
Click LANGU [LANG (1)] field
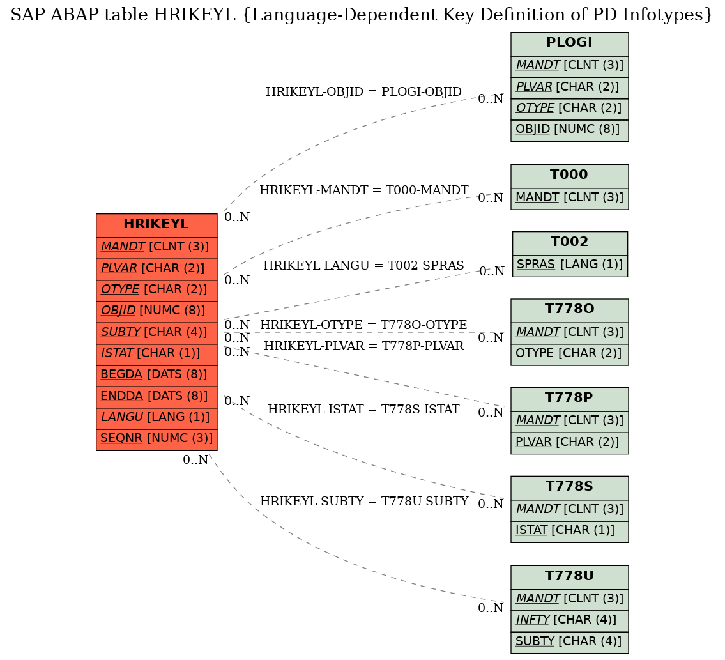pyautogui.click(x=156, y=418)
